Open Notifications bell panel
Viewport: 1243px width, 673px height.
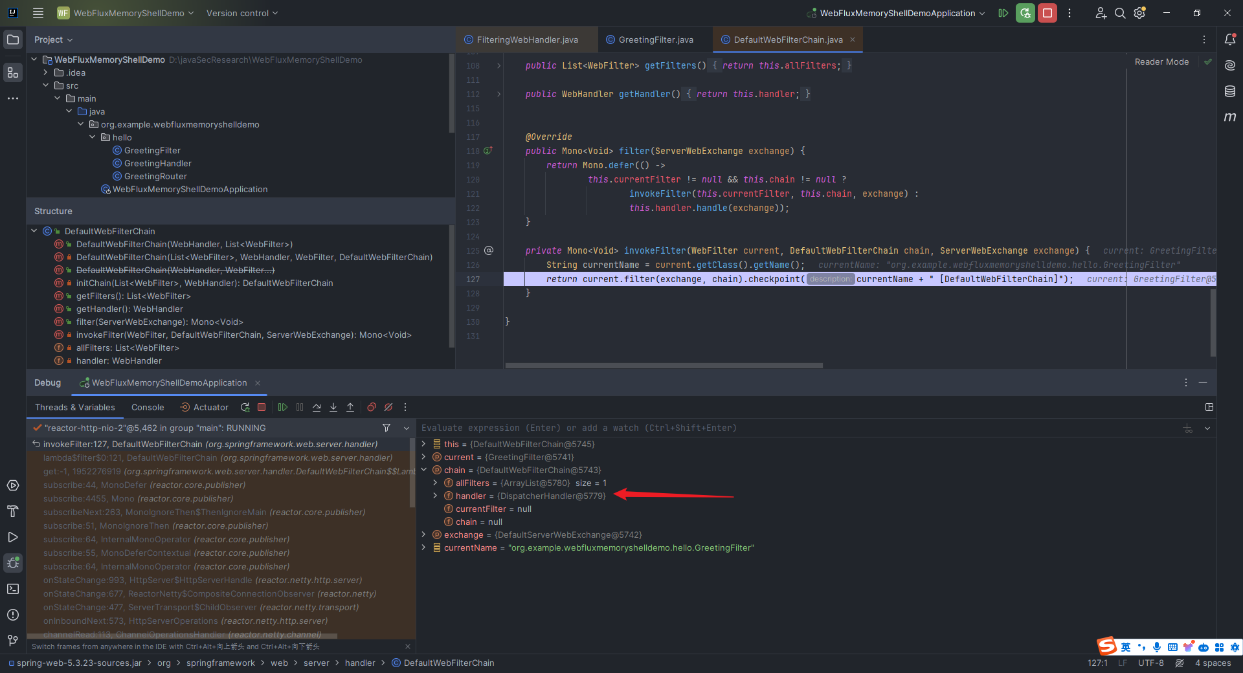1230,39
